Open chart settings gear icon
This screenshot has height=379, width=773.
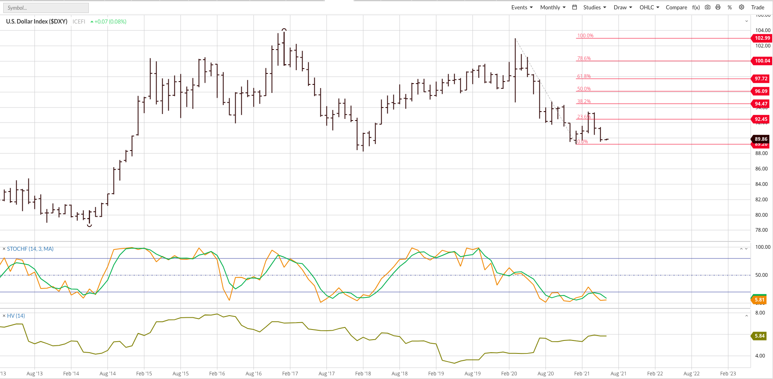tap(741, 7)
